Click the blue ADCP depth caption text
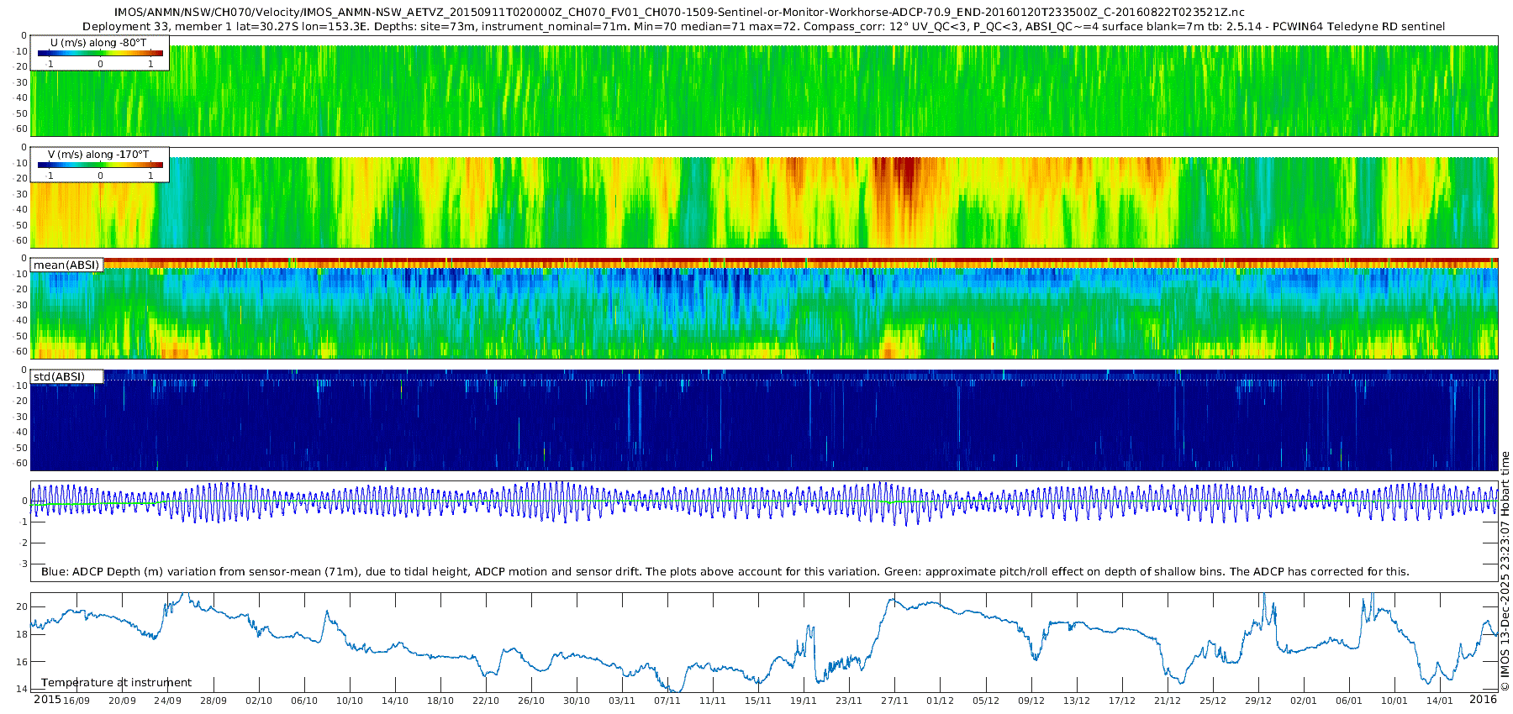Screen dimensions: 1513x714 [725, 572]
